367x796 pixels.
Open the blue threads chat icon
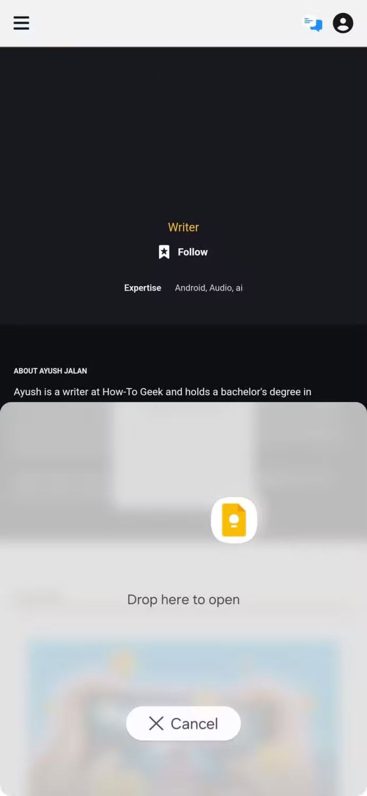(x=313, y=24)
